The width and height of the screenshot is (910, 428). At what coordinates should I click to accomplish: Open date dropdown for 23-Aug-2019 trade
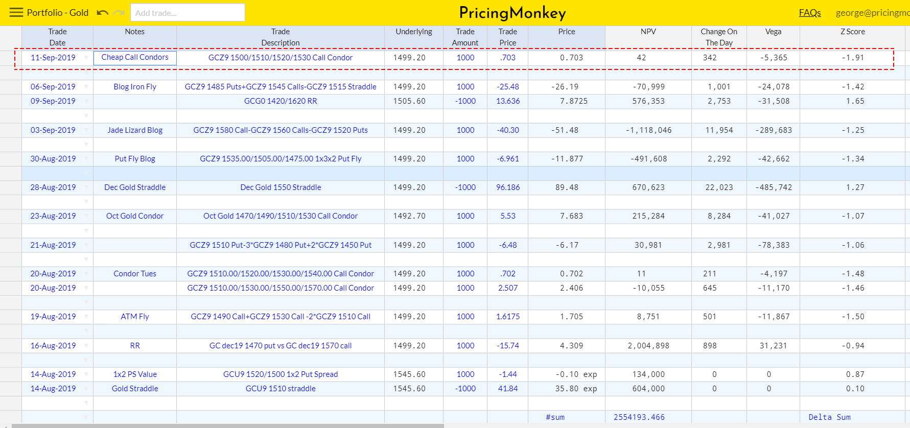click(x=86, y=216)
